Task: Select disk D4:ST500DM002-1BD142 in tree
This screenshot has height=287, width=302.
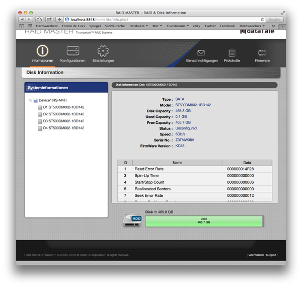Action: tap(63, 128)
